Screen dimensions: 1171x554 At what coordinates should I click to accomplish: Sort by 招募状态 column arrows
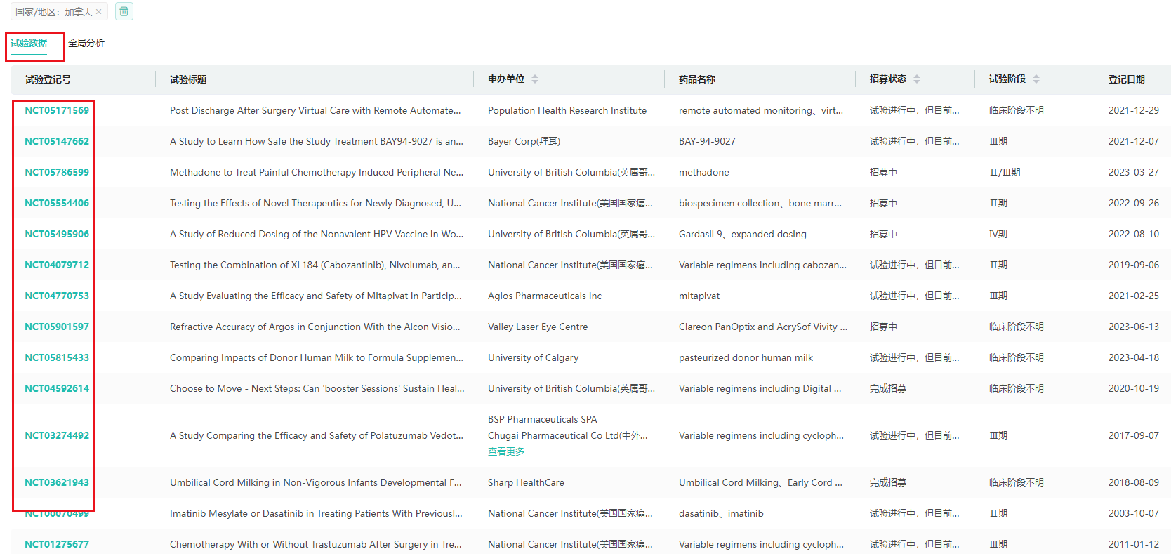(917, 79)
